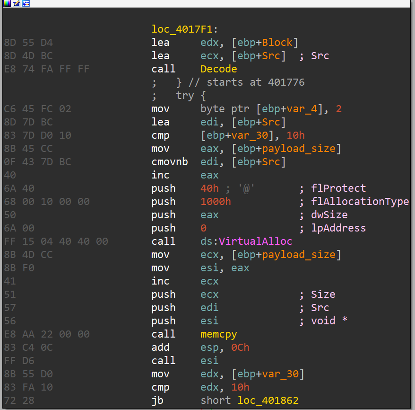Navigate to the VirtualAlloc import
This screenshot has height=410, width=415.
point(255,241)
